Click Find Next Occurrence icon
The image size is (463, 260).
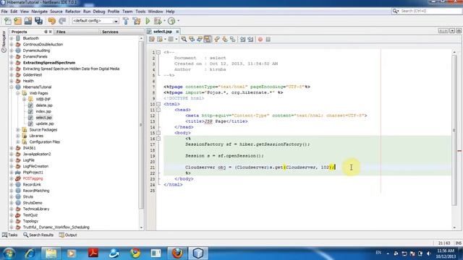point(200,39)
